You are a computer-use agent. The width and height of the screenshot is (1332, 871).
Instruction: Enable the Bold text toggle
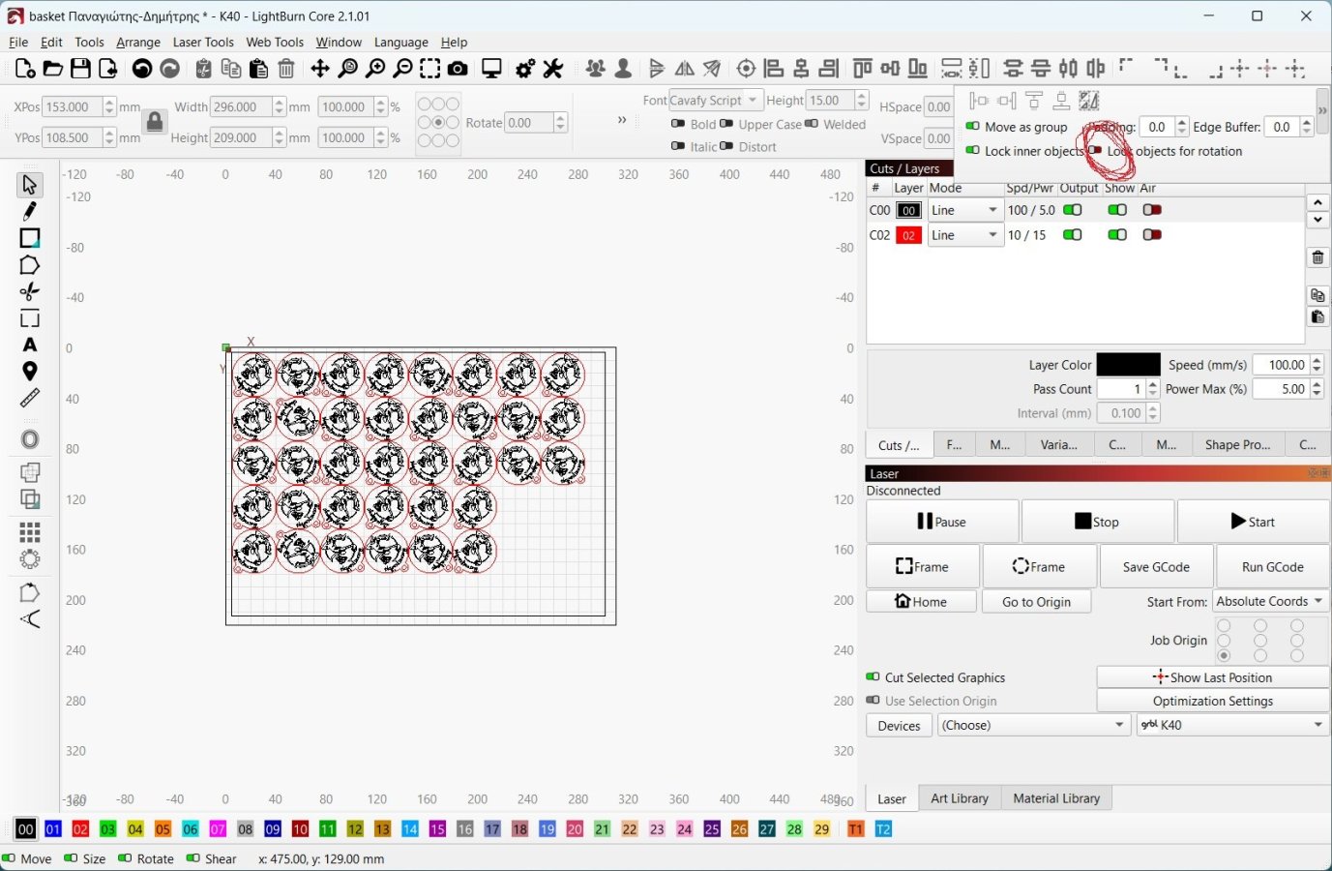click(679, 124)
